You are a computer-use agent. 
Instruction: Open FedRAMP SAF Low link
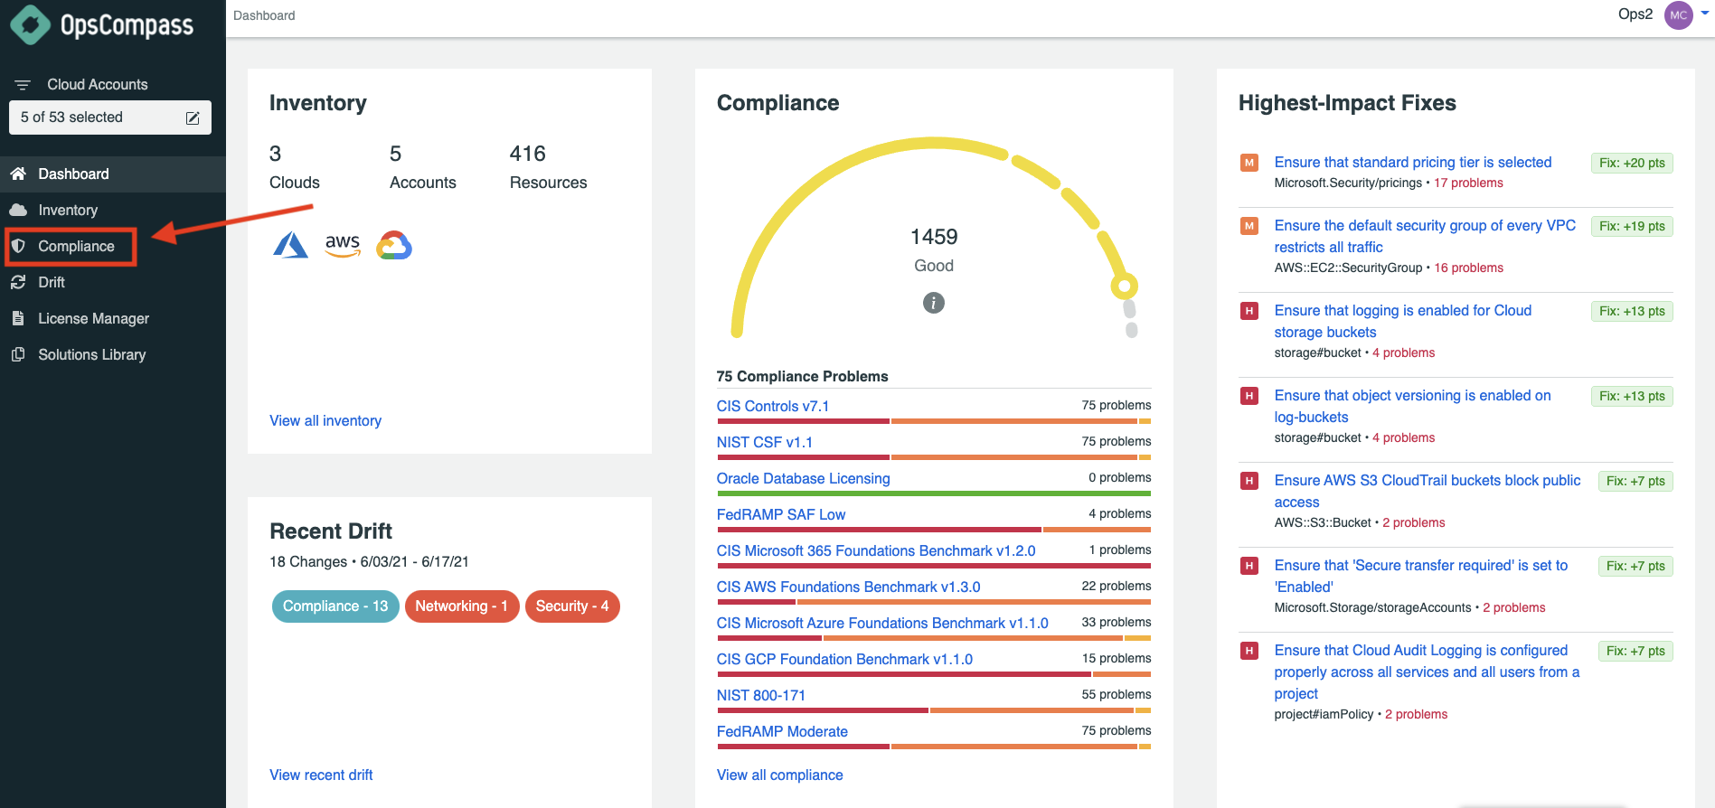coord(781,515)
